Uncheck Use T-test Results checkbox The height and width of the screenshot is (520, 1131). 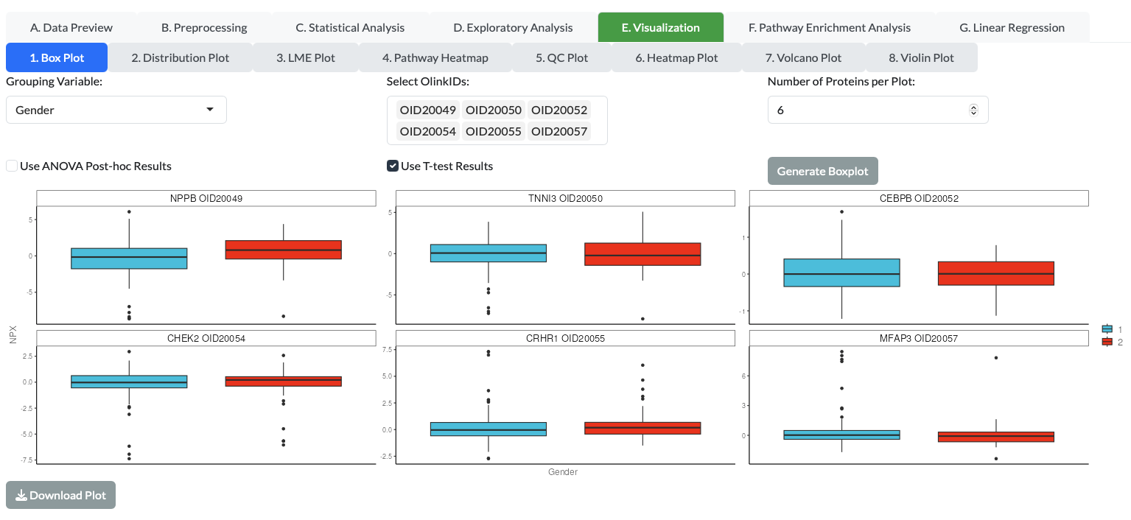click(393, 166)
